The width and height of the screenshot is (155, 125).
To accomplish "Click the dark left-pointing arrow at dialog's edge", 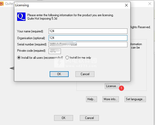I will [x=12, y=68].
